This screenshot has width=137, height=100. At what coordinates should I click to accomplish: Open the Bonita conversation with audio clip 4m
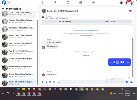click(18, 75)
